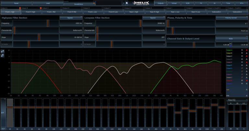Click the A icon in the RTA row
This screenshot has height=131, width=249.
pos(247,96)
